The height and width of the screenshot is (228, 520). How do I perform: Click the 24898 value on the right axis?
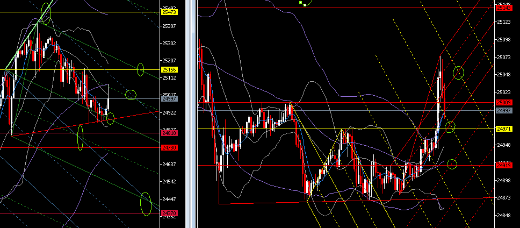(x=504, y=180)
